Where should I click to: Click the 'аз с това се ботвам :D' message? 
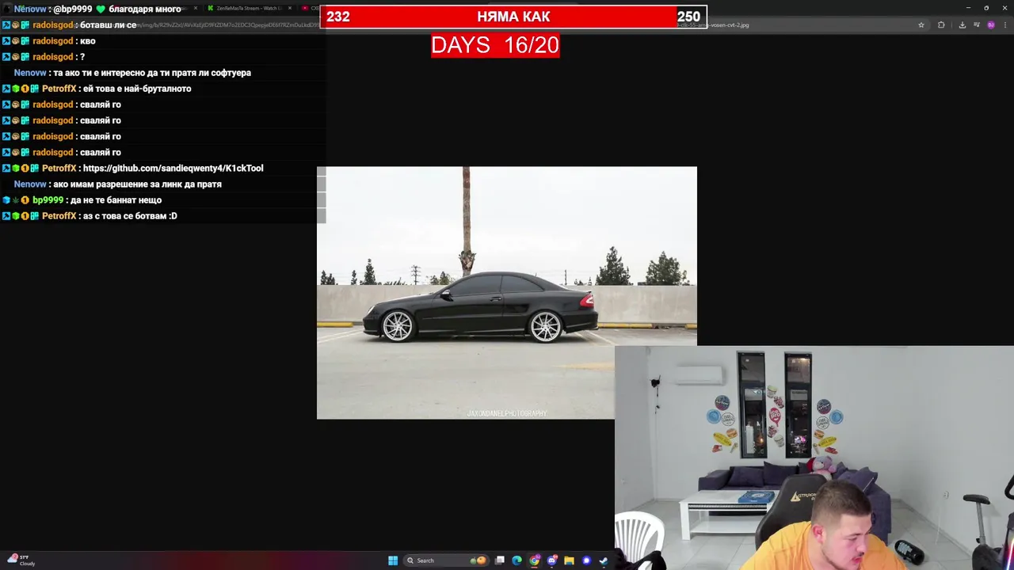coord(130,216)
